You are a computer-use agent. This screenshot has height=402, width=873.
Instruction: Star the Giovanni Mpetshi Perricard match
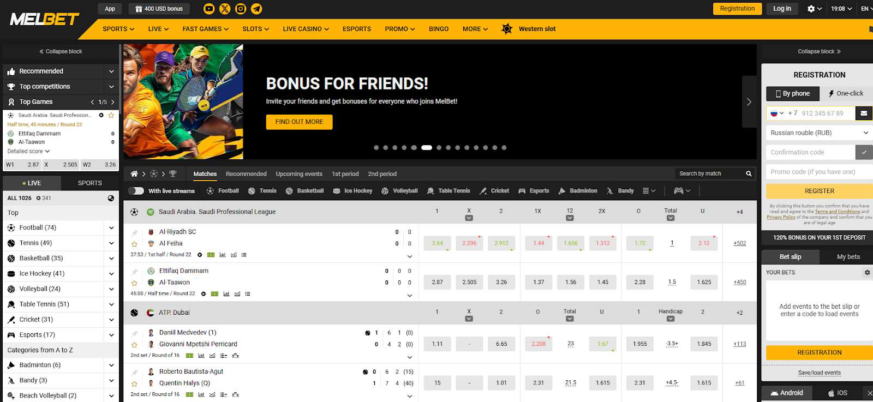tap(134, 345)
